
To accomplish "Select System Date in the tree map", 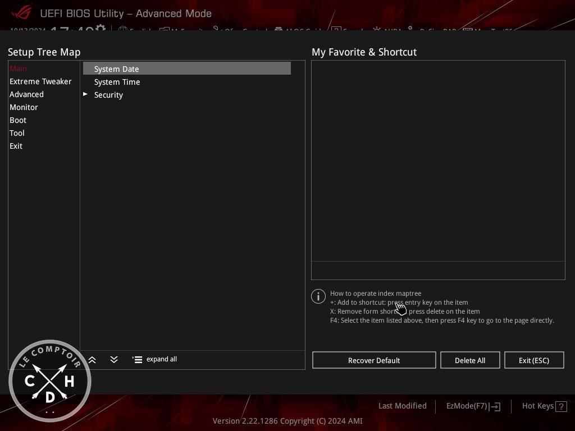I will 117,69.
